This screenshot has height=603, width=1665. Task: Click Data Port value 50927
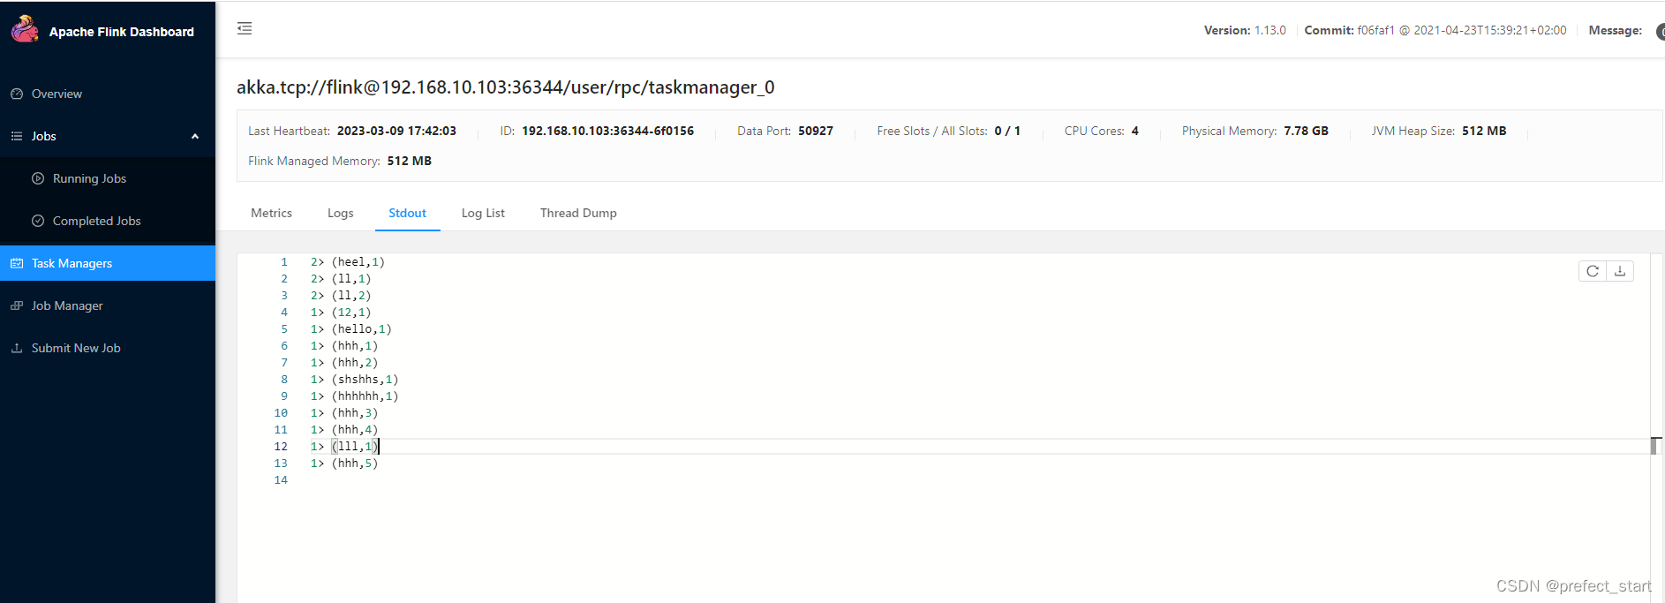tap(816, 131)
